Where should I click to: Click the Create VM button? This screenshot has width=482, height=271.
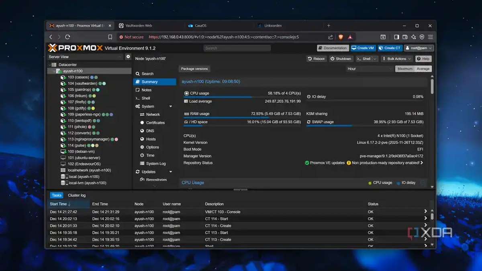point(363,48)
